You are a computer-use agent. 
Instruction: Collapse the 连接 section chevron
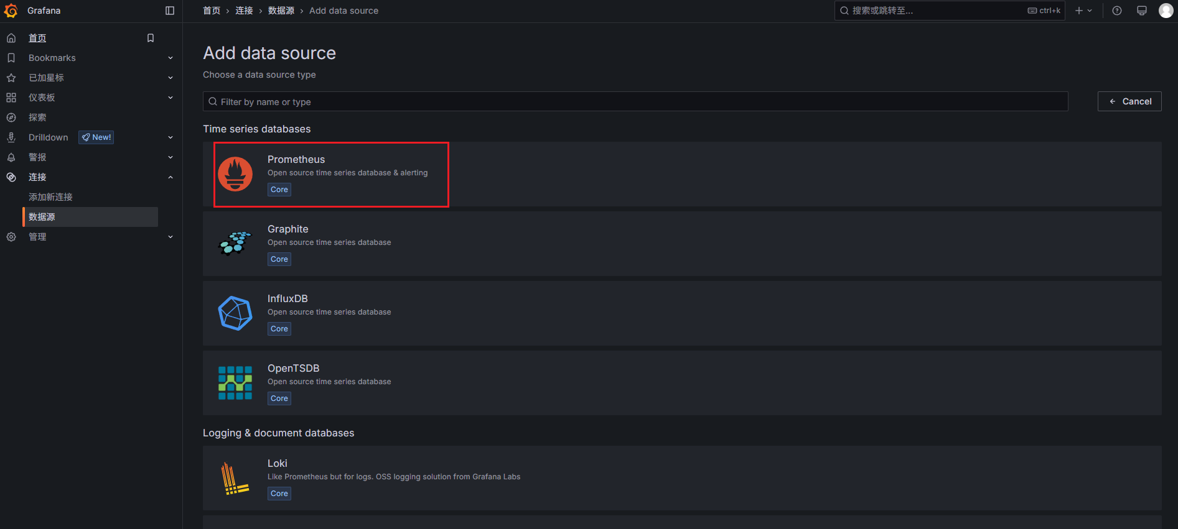[171, 177]
